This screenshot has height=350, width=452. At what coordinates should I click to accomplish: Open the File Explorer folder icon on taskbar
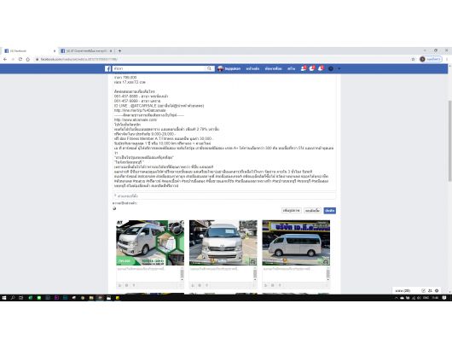click(91, 298)
